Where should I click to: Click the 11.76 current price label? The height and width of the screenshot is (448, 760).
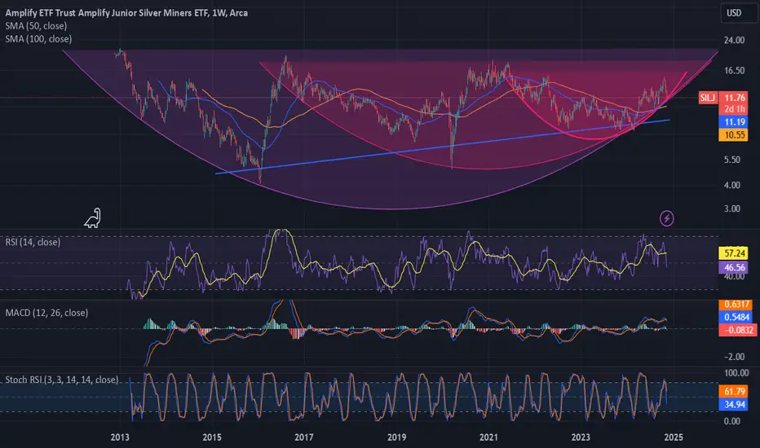pos(735,98)
